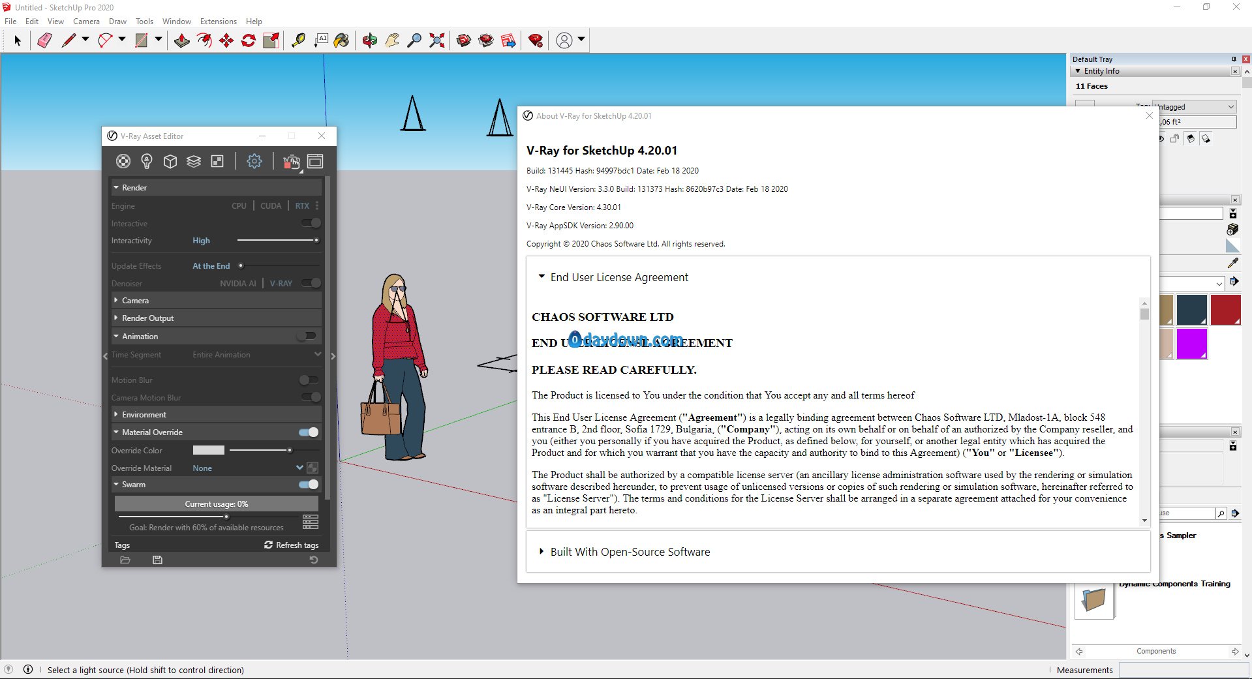Choose the Tape Measure tool
Screen dimensions: 1252x679
298,40
